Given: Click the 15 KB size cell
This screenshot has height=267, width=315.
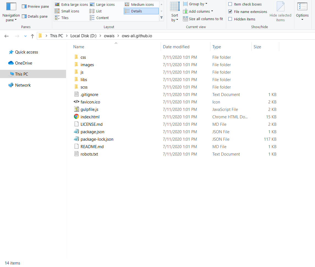Looking at the screenshot, I should pos(271,117).
